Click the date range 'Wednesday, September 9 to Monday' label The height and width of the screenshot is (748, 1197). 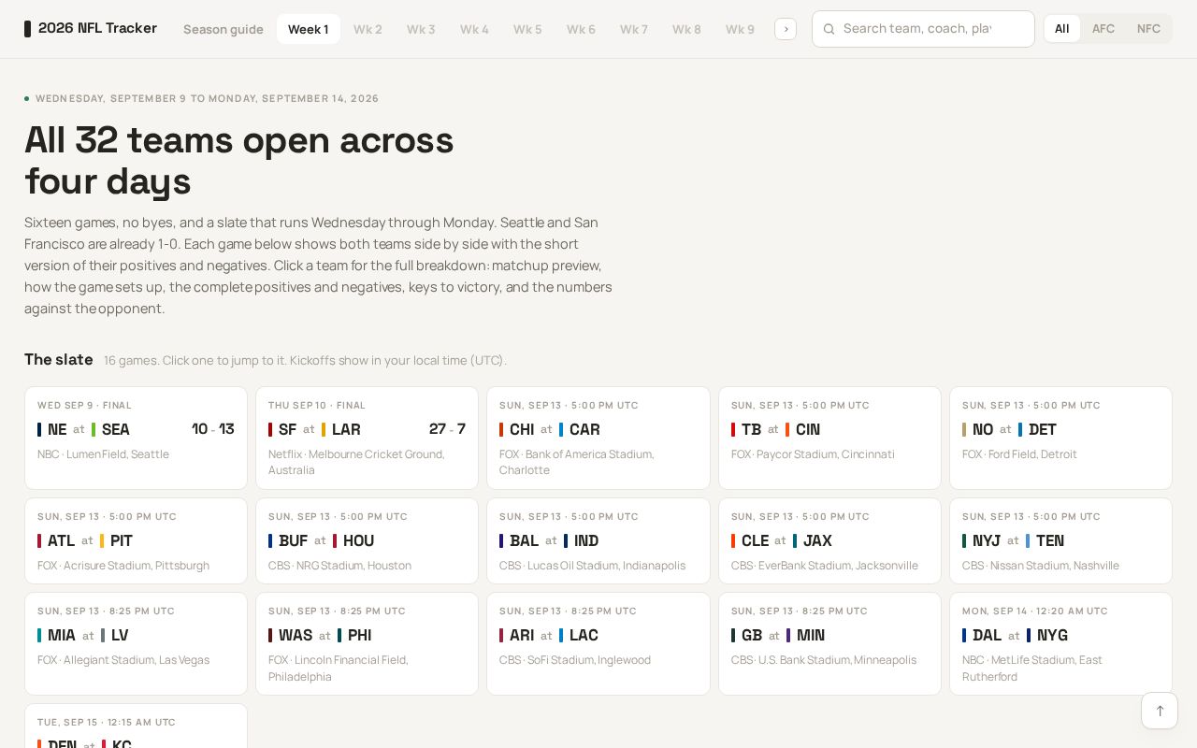207,98
